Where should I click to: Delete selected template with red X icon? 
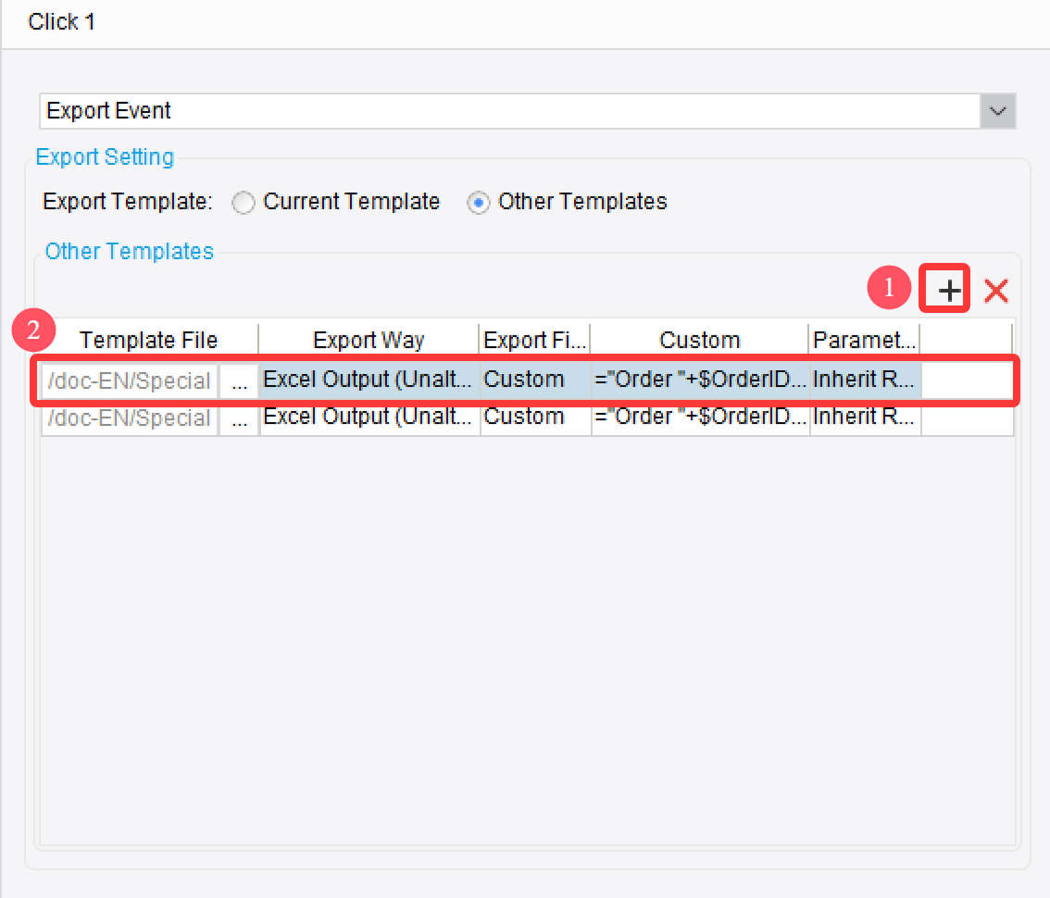coord(995,291)
